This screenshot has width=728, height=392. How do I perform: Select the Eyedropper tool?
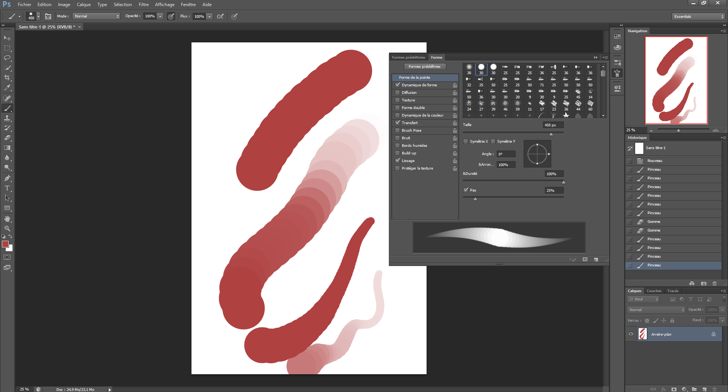pos(7,87)
